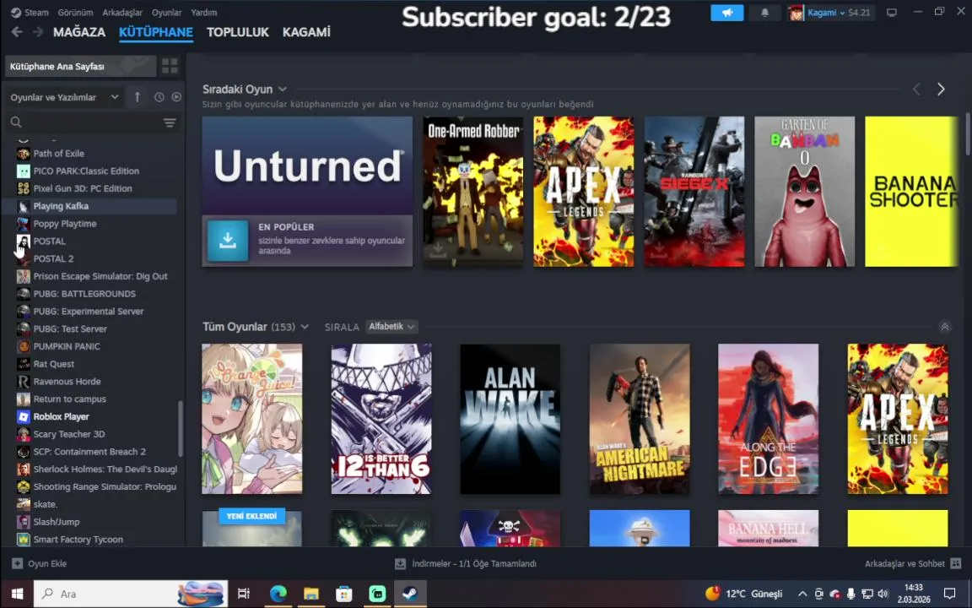Open Task View on taskbar
Image resolution: width=972 pixels, height=608 pixels.
244,594
